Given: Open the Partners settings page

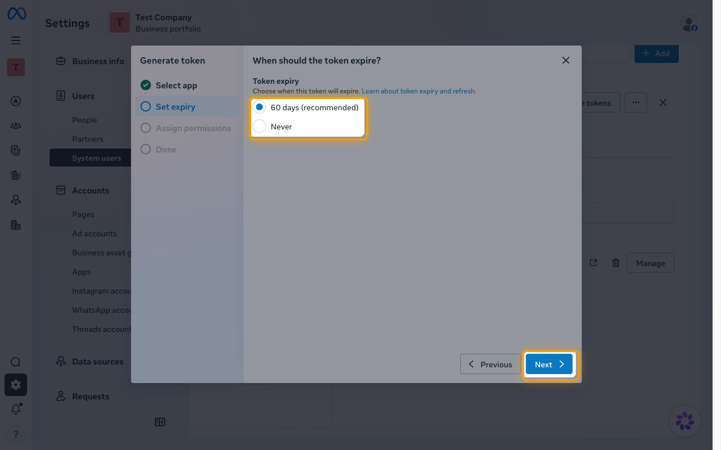Looking at the screenshot, I should click(88, 139).
